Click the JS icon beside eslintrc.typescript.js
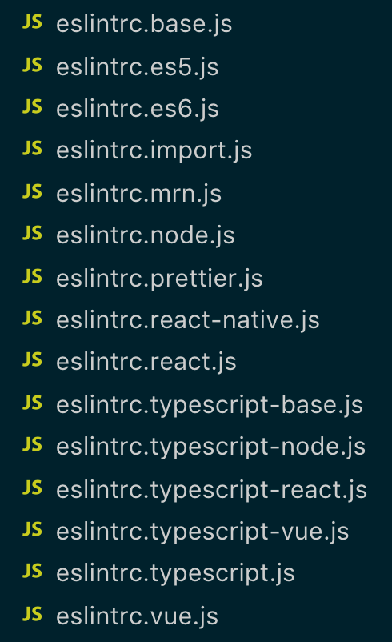Screen dimensions: 392x642 (x=32, y=571)
